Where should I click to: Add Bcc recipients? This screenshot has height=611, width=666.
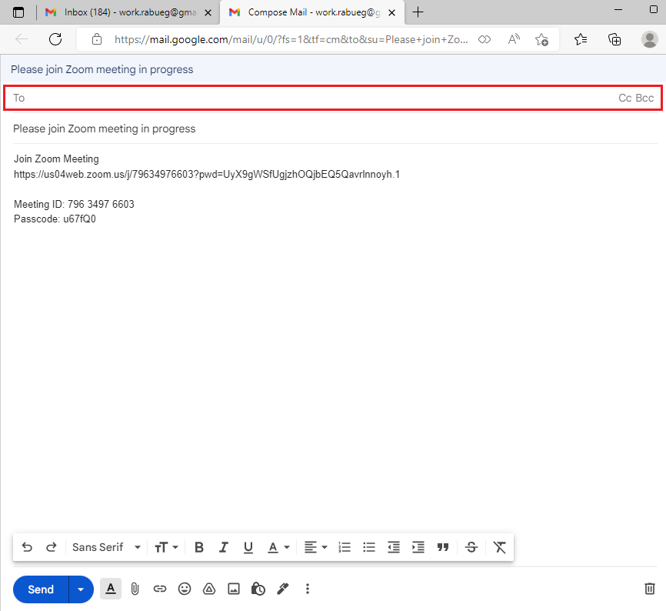(x=644, y=98)
